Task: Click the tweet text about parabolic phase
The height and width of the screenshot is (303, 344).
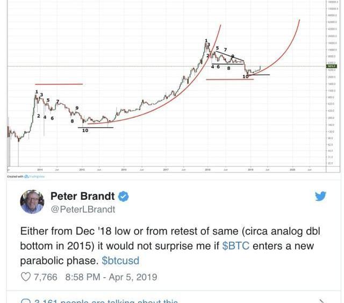Action: pos(170,246)
